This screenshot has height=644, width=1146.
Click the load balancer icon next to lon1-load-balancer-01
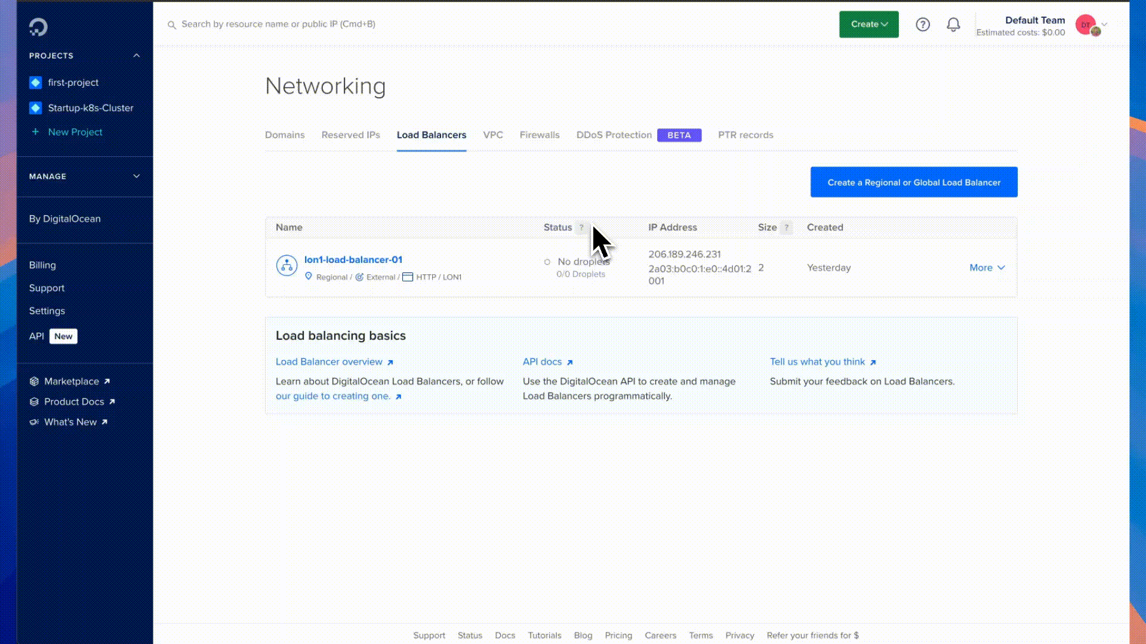click(x=286, y=265)
